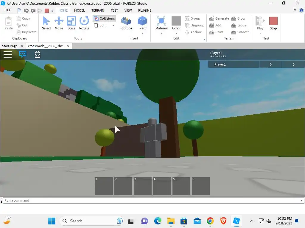The height and width of the screenshot is (228, 305).
Task: Stop the running test session
Action: coord(273,23)
